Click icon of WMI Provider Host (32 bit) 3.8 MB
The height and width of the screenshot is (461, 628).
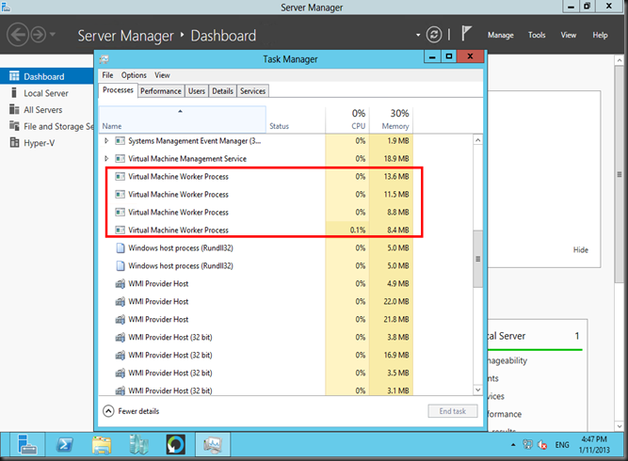[120, 337]
